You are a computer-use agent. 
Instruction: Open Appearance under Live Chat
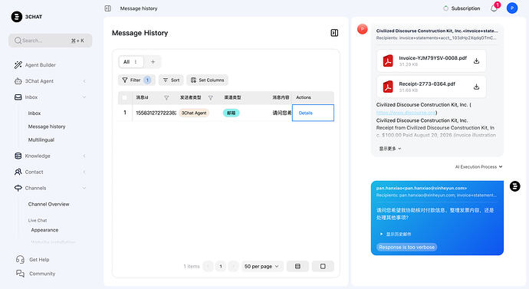tap(44, 230)
